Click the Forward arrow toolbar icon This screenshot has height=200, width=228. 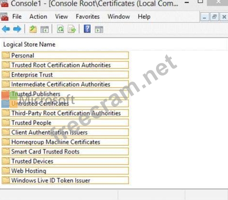pyautogui.click(x=17, y=29)
